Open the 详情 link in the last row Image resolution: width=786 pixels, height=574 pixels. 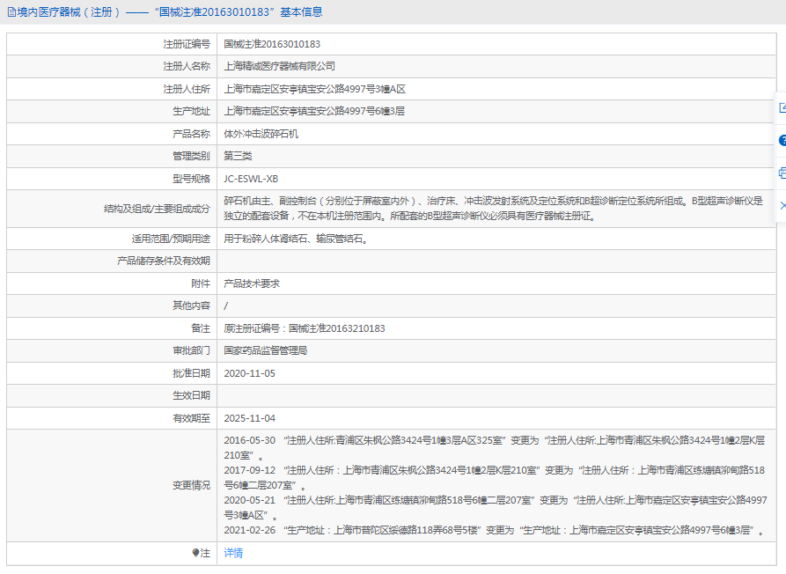click(233, 553)
